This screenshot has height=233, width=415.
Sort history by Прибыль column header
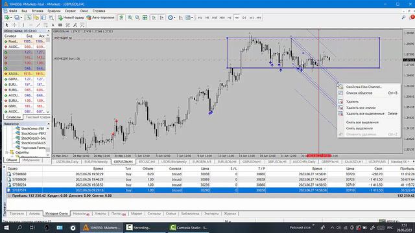tap(407, 168)
